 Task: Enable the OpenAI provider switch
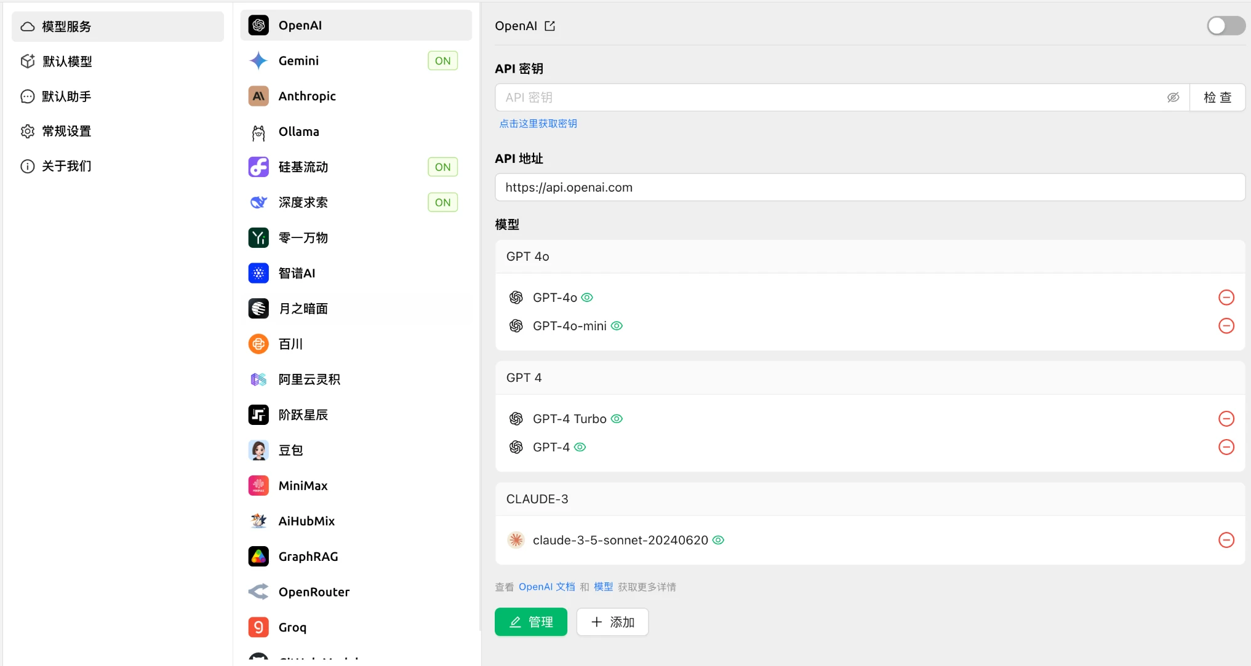tap(1225, 26)
